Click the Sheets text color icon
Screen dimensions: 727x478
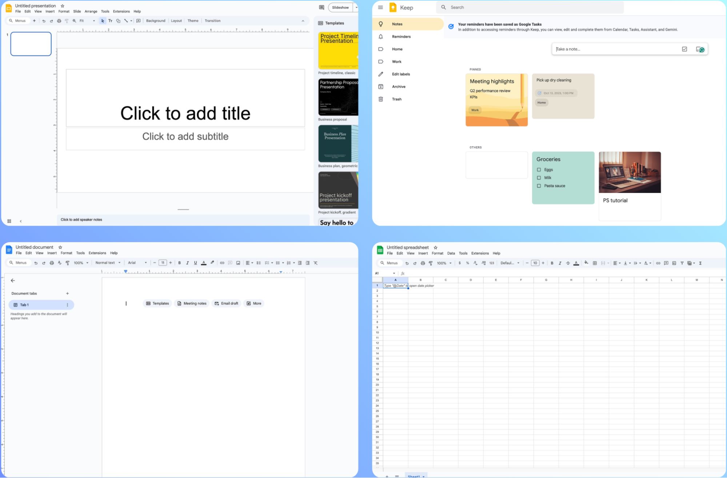[x=576, y=263]
